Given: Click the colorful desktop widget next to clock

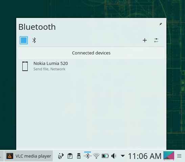Looking at the screenshot, I should (x=169, y=156).
